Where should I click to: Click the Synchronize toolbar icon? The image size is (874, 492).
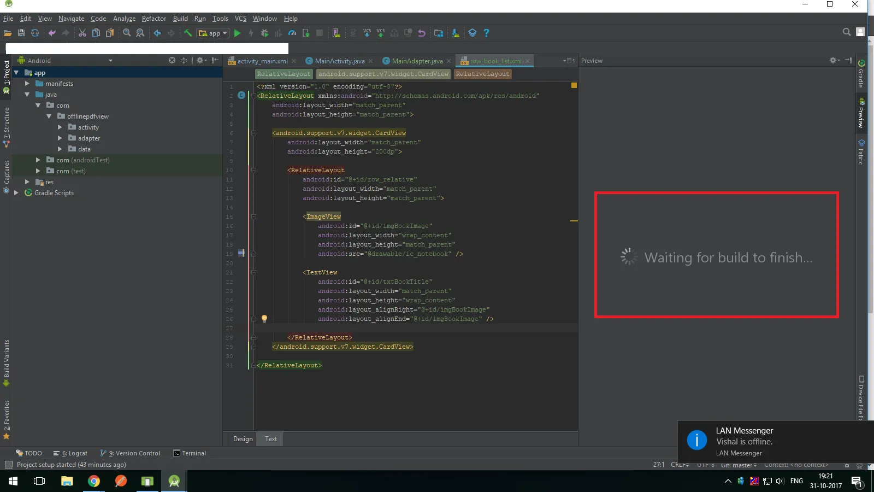[35, 33]
